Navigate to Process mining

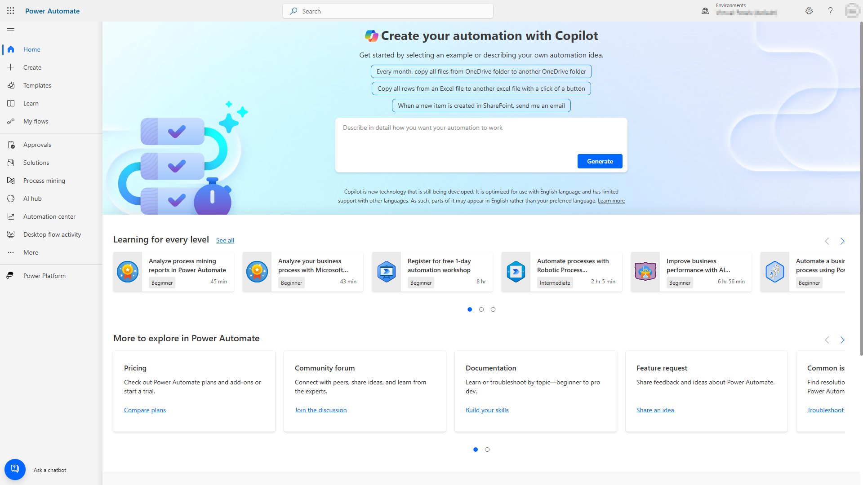(51, 181)
